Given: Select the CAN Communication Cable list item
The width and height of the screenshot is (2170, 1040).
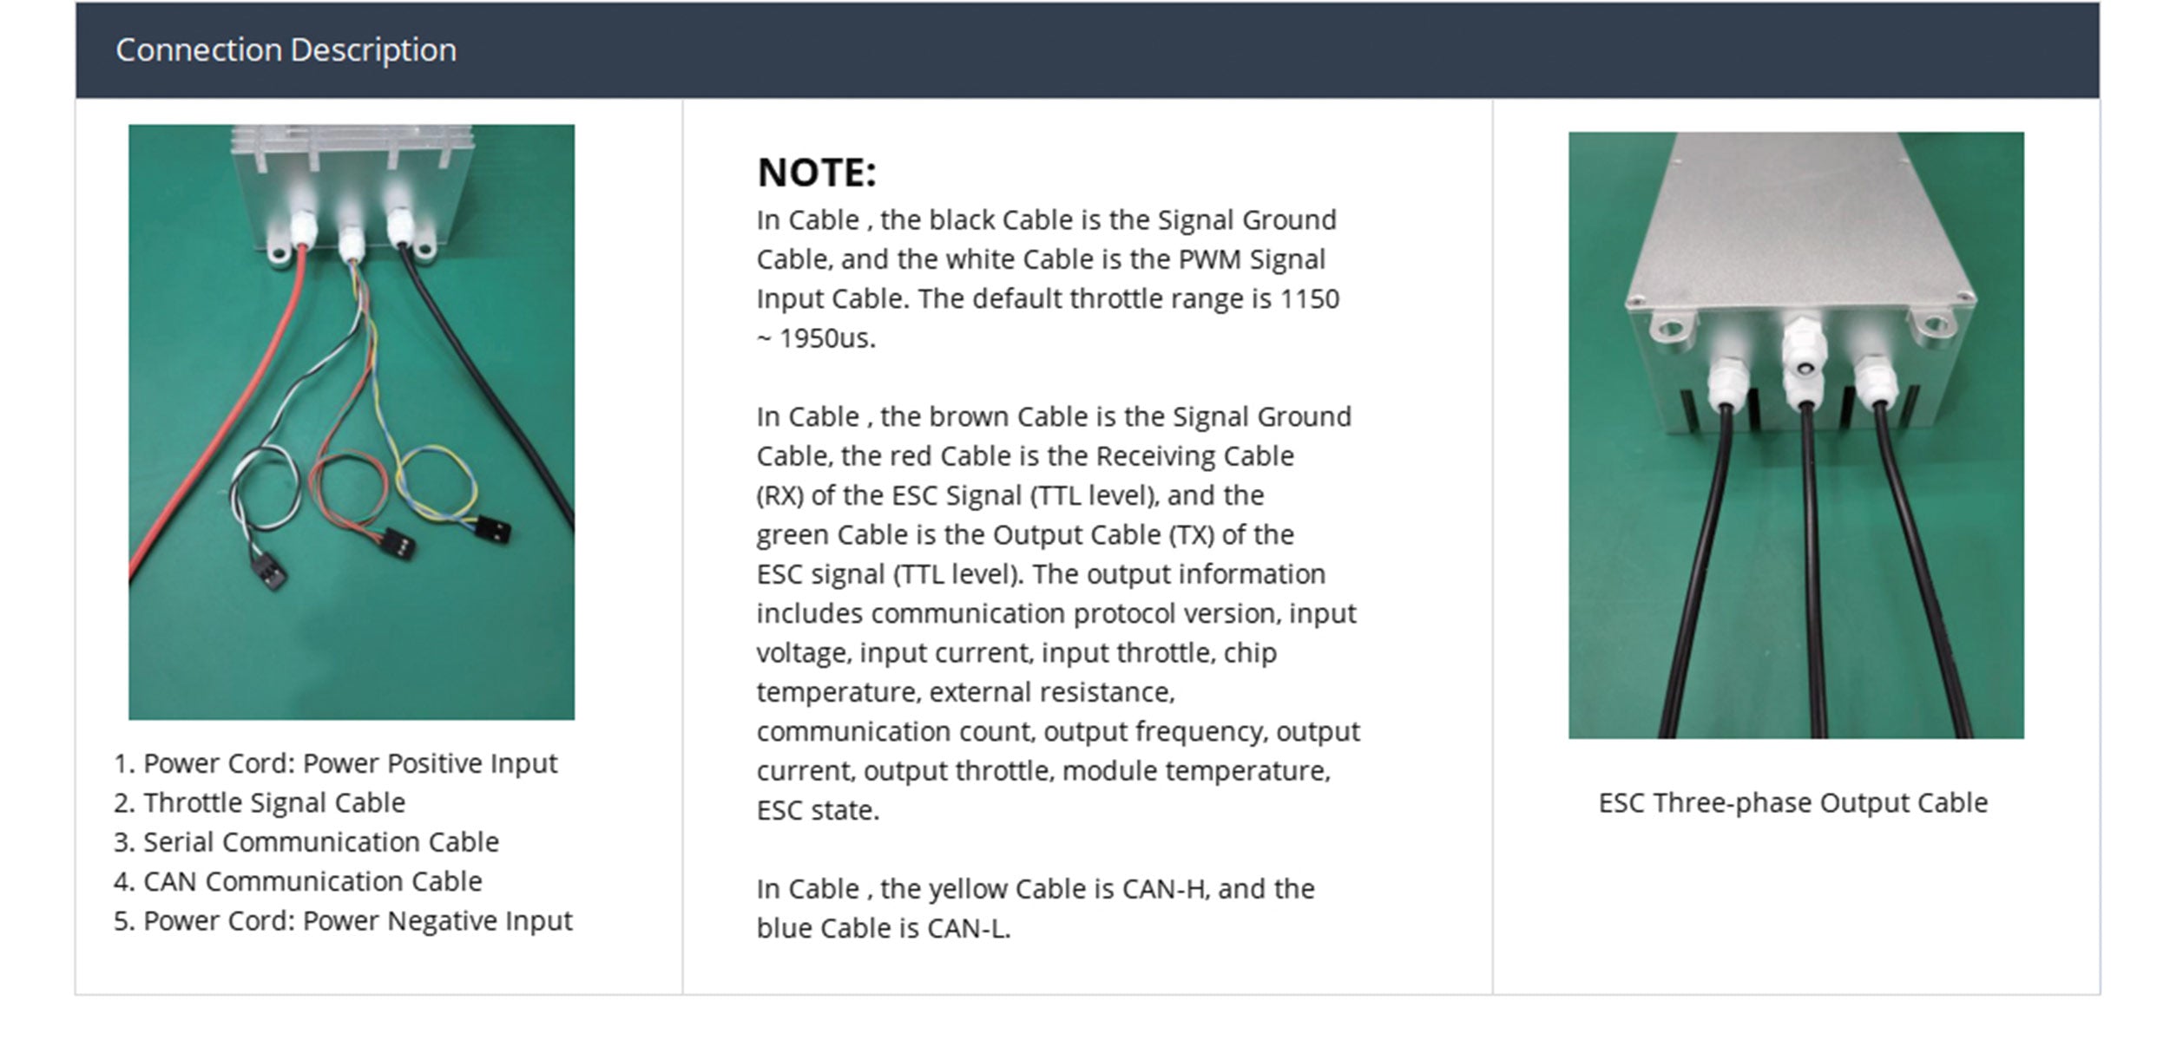Looking at the screenshot, I should [x=298, y=881].
